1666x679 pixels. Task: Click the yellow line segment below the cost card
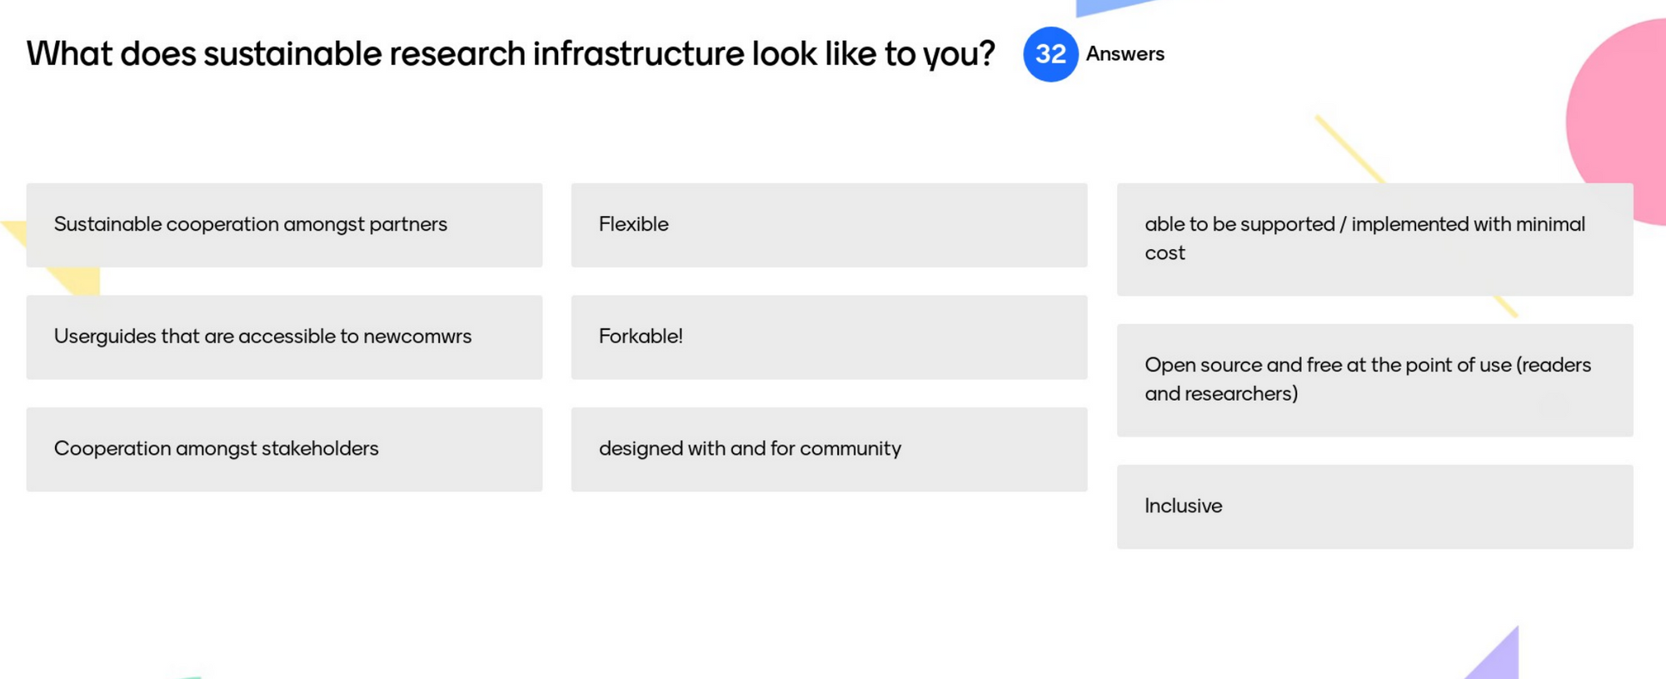coord(1506,307)
